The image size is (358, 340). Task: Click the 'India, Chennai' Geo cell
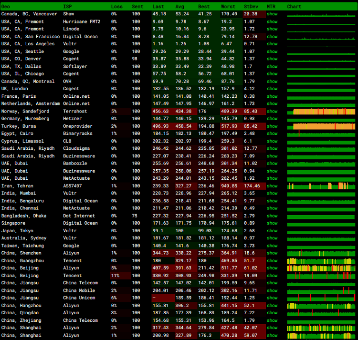tap(20, 208)
